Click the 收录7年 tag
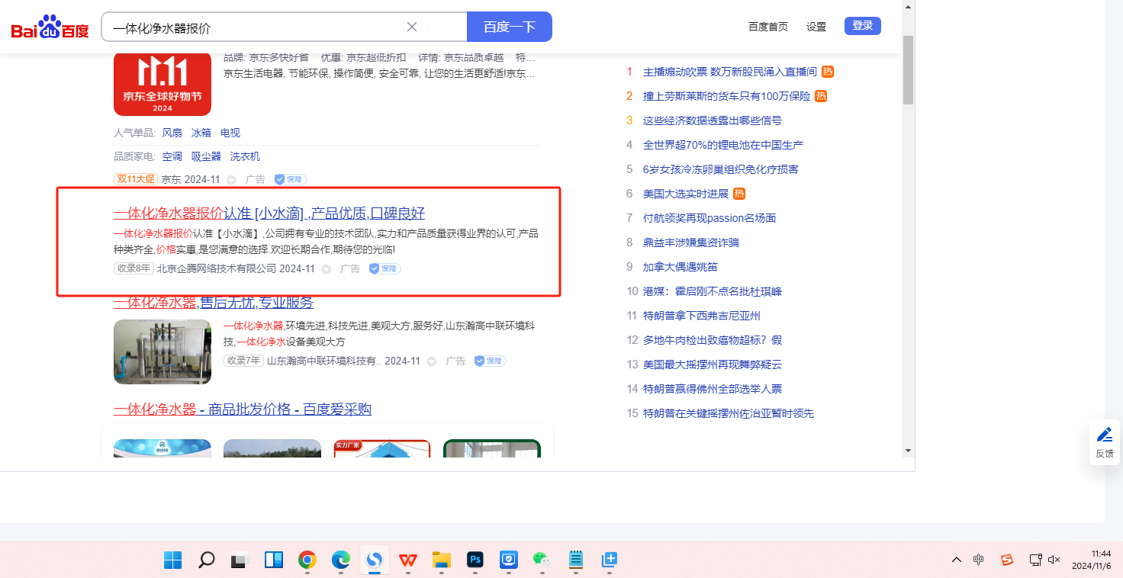This screenshot has width=1123, height=578. click(244, 361)
